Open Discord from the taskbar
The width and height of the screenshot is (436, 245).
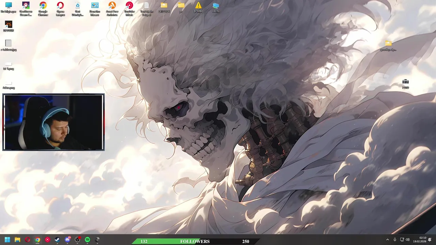pyautogui.click(x=67, y=240)
